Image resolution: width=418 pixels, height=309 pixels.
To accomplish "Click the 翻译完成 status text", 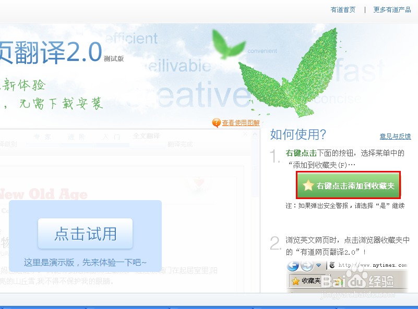I will point(180,144).
